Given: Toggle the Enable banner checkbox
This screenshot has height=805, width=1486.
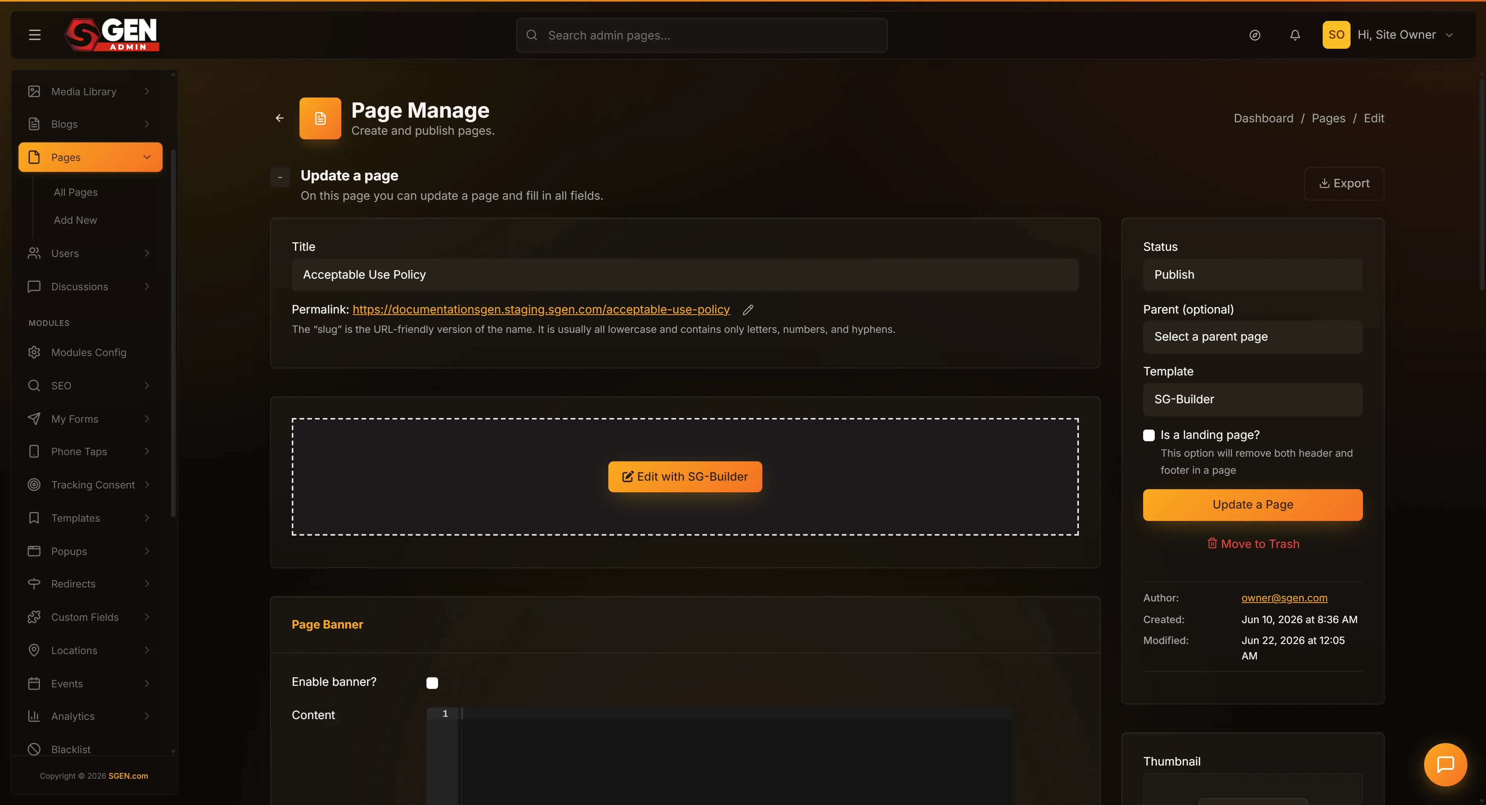Looking at the screenshot, I should point(432,683).
